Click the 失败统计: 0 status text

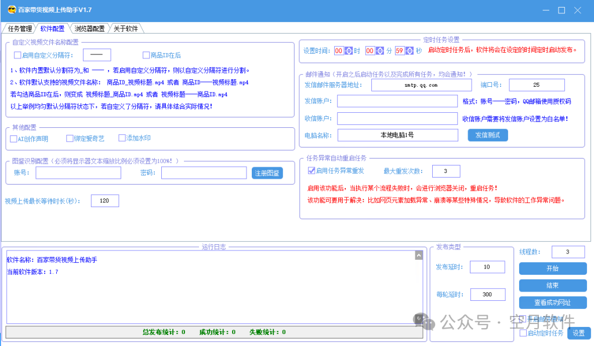267,332
